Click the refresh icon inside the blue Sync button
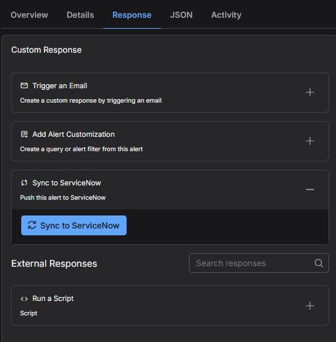The height and width of the screenshot is (342, 336). pos(32,225)
